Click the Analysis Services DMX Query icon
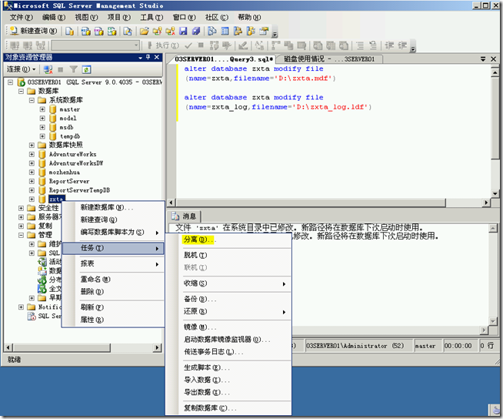Viewport: 503px width, 419px height. [x=98, y=31]
